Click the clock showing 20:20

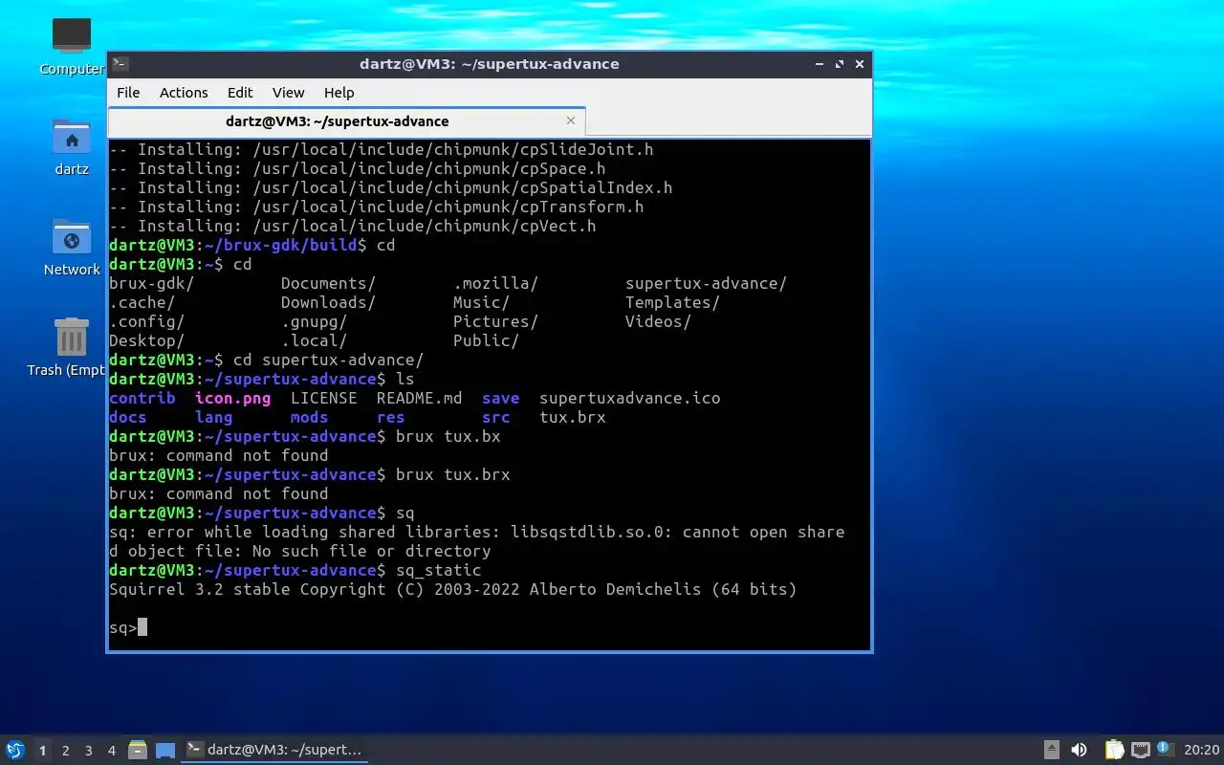(x=1201, y=751)
